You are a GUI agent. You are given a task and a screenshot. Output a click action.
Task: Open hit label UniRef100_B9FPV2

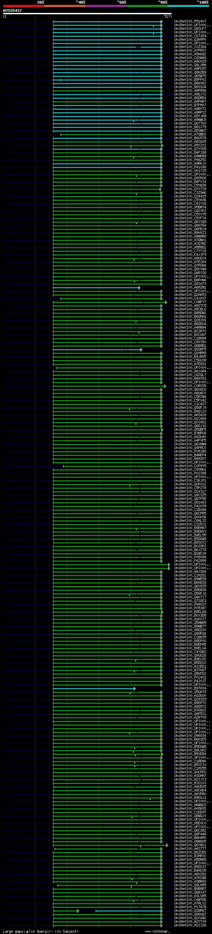click(190, 80)
